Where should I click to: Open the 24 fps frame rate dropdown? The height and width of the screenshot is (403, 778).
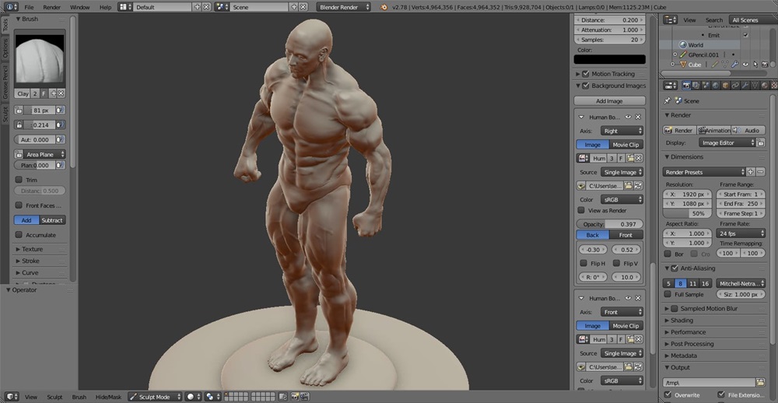pos(741,233)
